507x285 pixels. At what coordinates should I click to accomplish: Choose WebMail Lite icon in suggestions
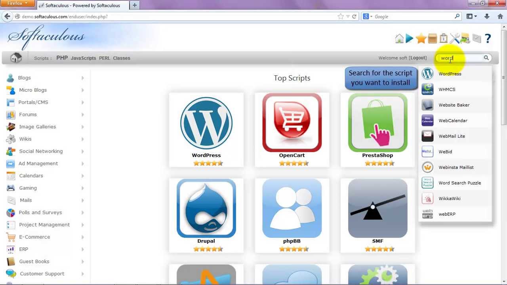(x=427, y=136)
